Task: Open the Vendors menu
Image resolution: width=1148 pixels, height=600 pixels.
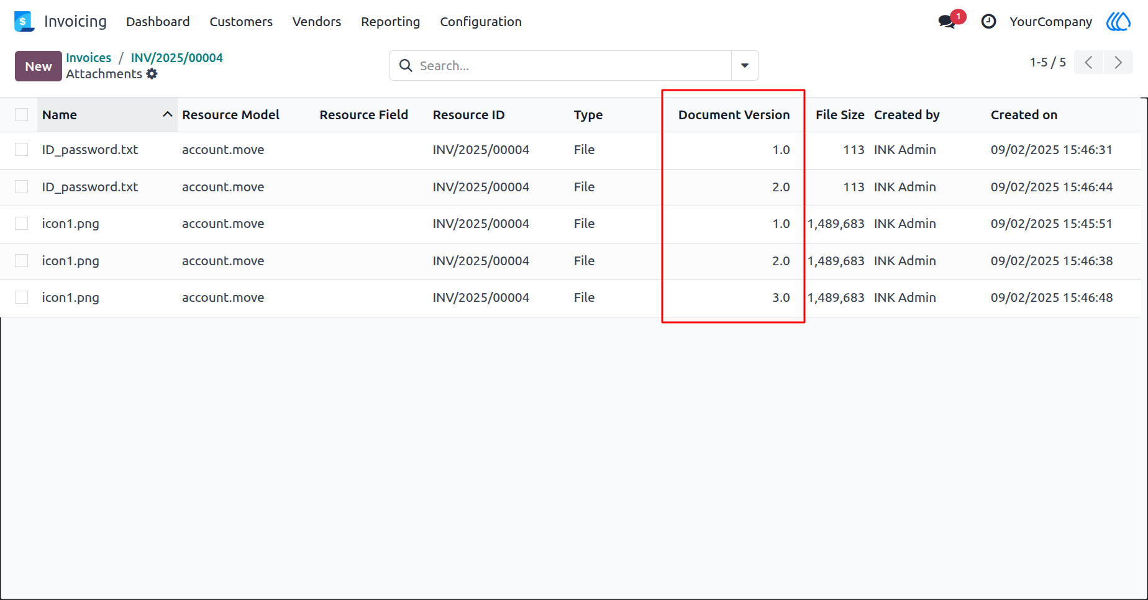Action: (317, 22)
